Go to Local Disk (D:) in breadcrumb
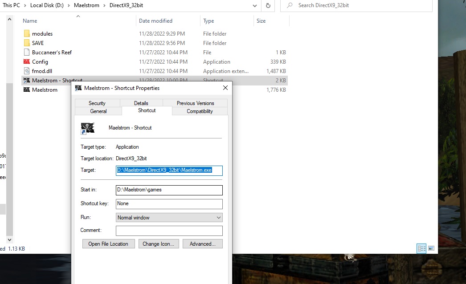Screen dimensions: 466x284 pos(47,5)
